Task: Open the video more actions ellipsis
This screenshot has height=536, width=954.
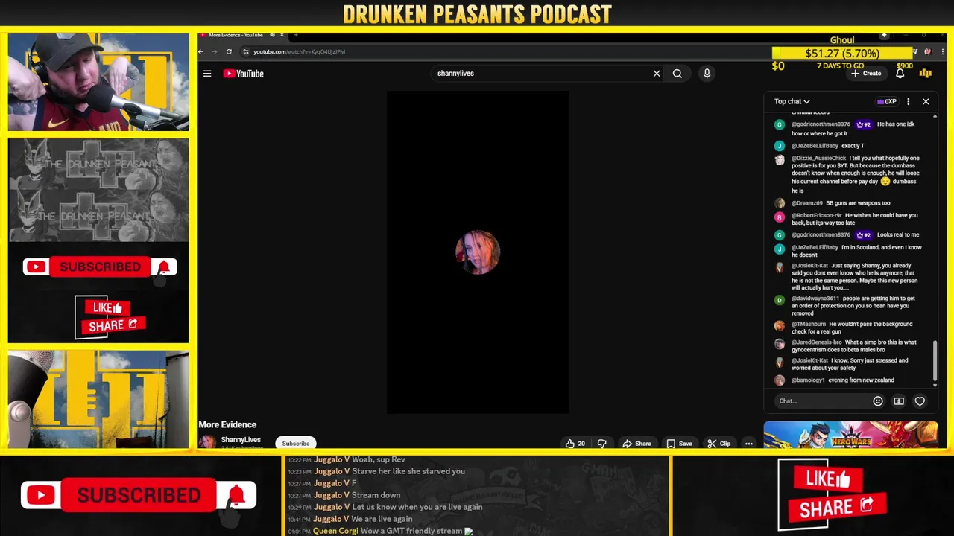Action: [x=749, y=444]
